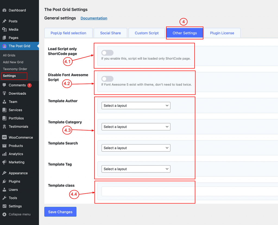Open the Dashboard menu label
The width and height of the screenshot is (278, 225).
click(17, 10)
